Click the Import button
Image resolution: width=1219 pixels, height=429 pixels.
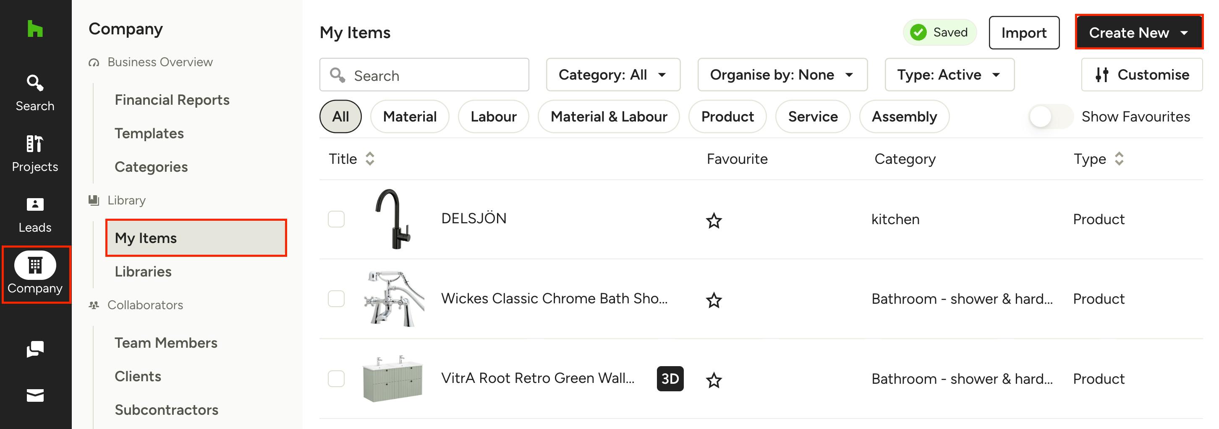pyautogui.click(x=1023, y=33)
